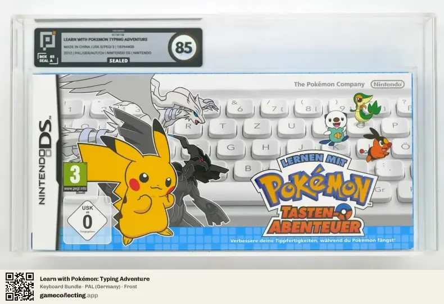Click the green PEGI 3 rating badge

click(75, 177)
